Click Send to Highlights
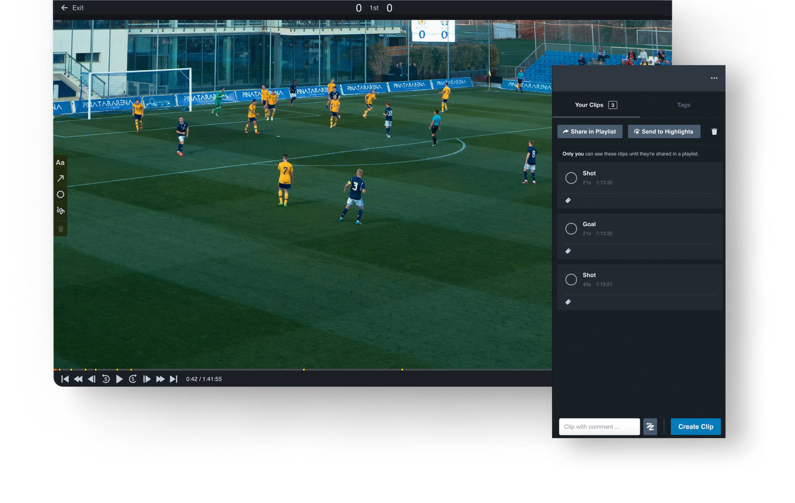 [x=664, y=131]
